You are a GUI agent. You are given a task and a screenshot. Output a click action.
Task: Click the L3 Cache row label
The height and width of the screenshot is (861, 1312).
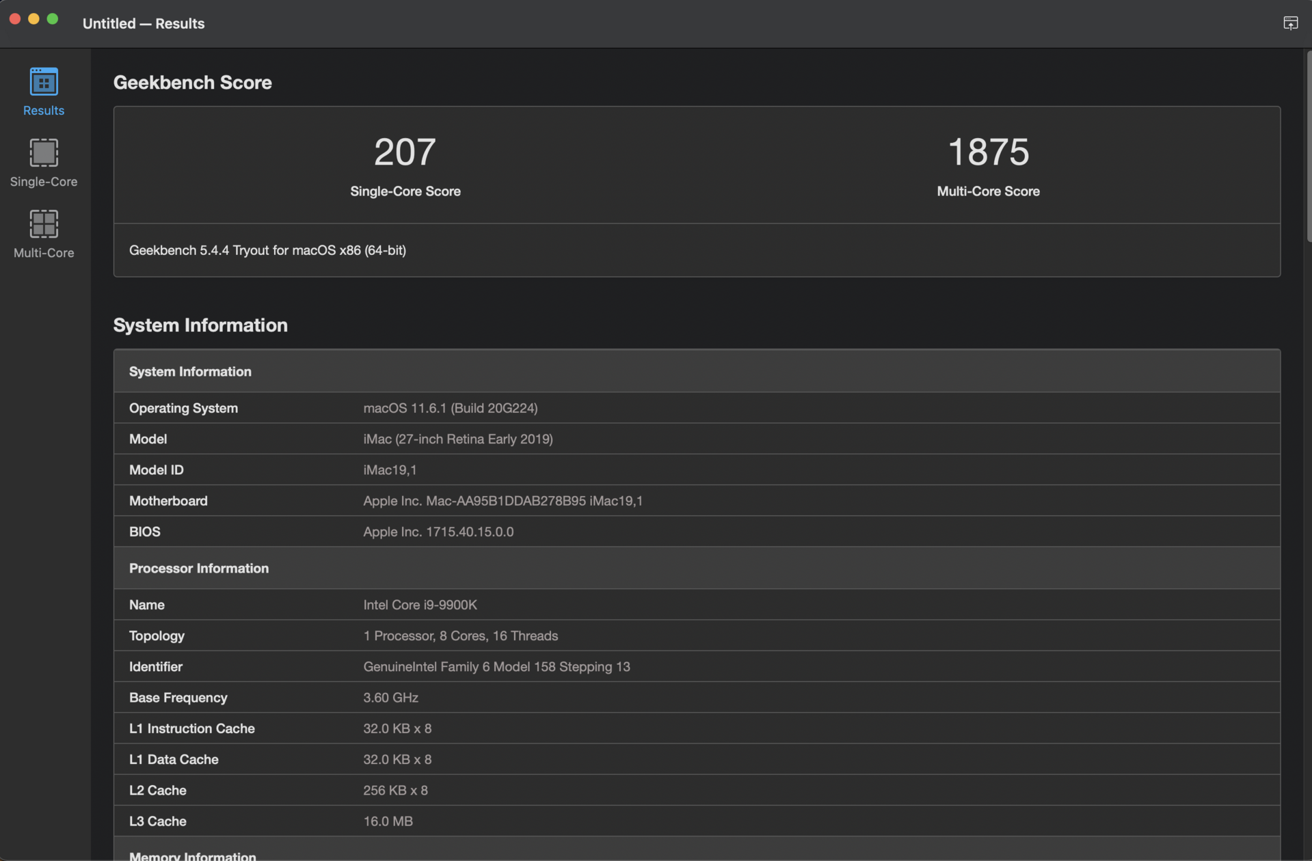click(x=157, y=821)
